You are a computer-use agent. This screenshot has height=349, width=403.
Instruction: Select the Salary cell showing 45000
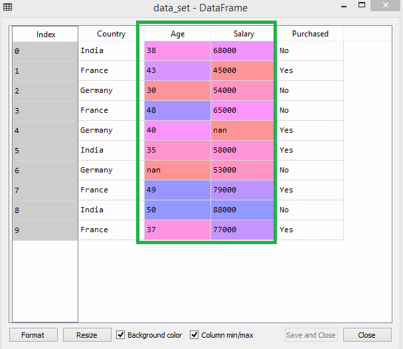click(x=243, y=70)
